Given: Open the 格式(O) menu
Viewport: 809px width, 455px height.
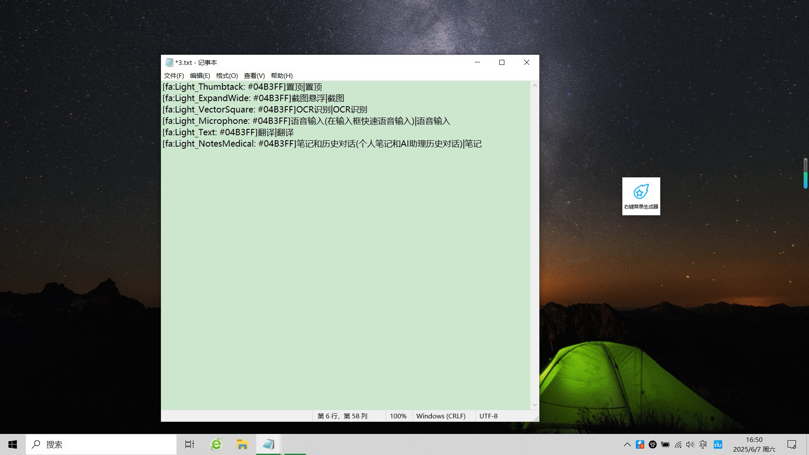Looking at the screenshot, I should [227, 76].
